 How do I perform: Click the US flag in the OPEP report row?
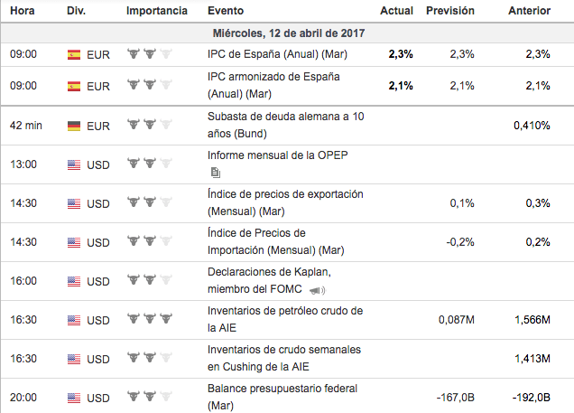tap(74, 164)
